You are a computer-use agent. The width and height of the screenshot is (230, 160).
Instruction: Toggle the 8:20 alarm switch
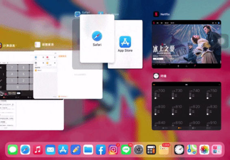pos(190,114)
